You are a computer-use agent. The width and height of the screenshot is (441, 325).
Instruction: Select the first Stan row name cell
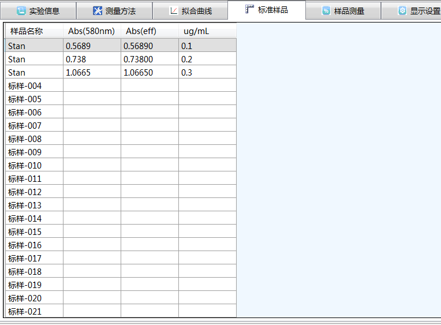point(33,46)
